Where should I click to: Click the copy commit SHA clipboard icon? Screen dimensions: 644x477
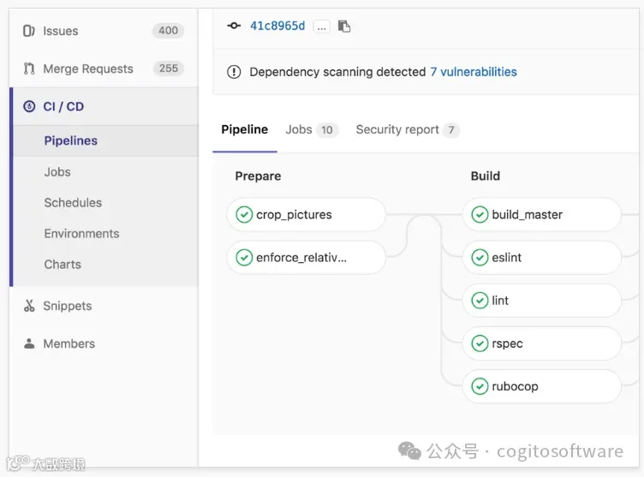343,27
